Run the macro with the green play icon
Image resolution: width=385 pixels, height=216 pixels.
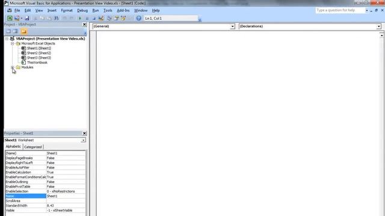pos(80,19)
